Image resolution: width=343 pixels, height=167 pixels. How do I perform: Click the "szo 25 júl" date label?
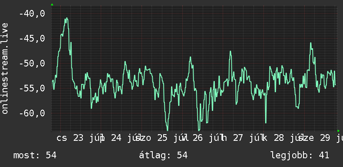159,138
